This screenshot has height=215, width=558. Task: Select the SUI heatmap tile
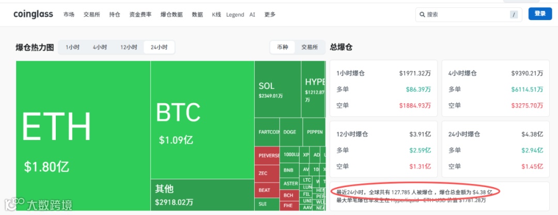click(267, 204)
